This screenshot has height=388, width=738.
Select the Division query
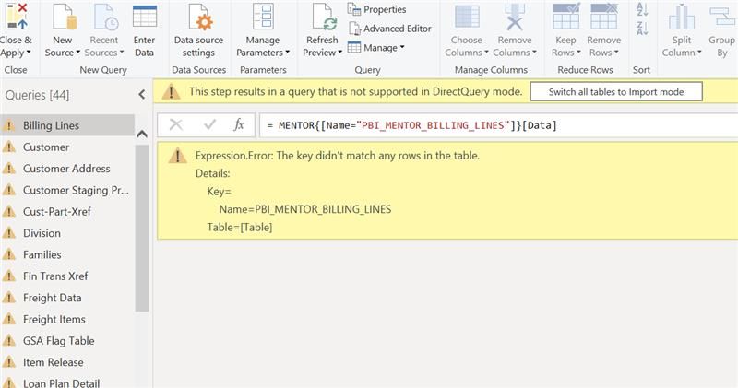point(67,233)
